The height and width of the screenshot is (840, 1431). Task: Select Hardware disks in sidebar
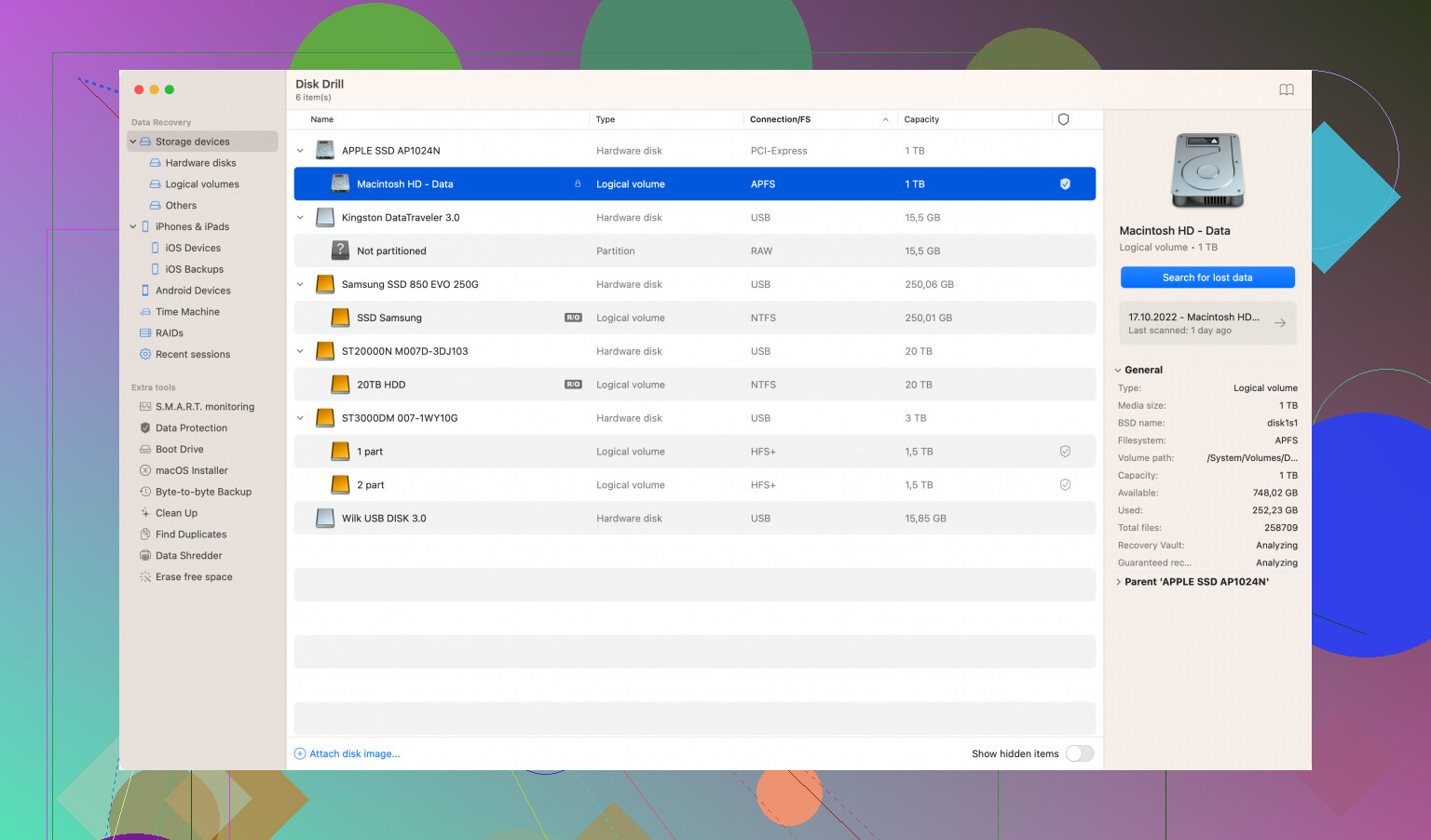pyautogui.click(x=200, y=163)
